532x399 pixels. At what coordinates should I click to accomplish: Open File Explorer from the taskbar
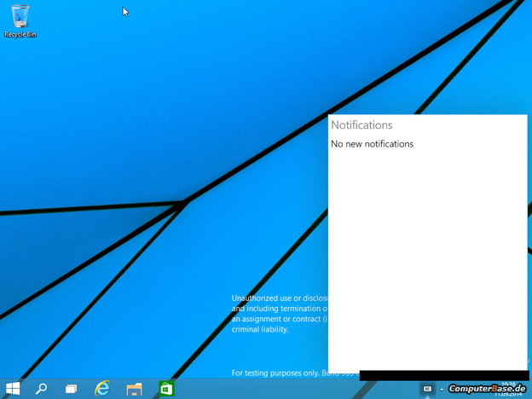pos(135,389)
